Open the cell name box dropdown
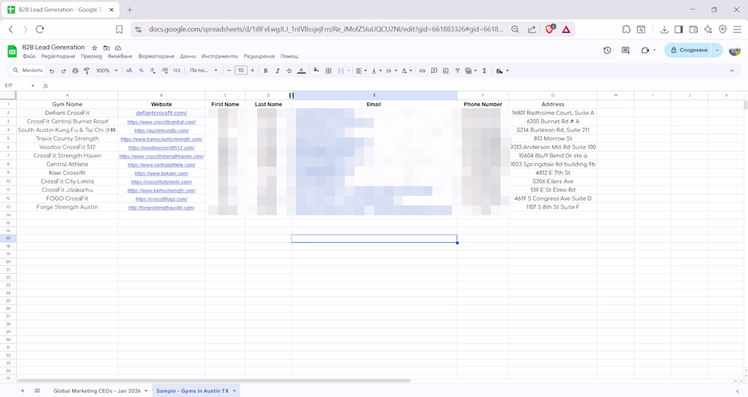This screenshot has height=397, width=748. [33, 86]
